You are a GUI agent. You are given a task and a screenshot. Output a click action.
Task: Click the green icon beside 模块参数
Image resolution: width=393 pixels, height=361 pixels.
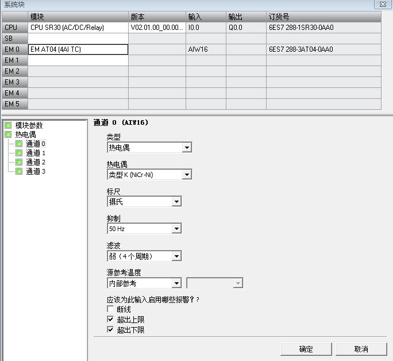tap(8, 125)
